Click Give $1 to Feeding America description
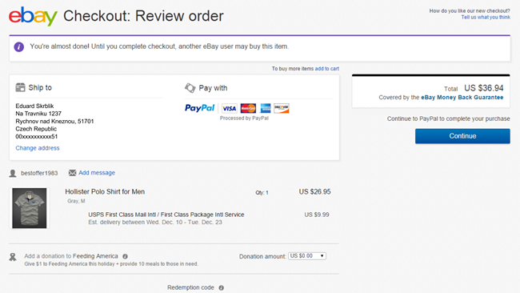Screen dimensions: 520x293 coord(111,264)
